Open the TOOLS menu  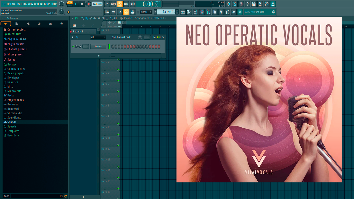(x=47, y=4)
